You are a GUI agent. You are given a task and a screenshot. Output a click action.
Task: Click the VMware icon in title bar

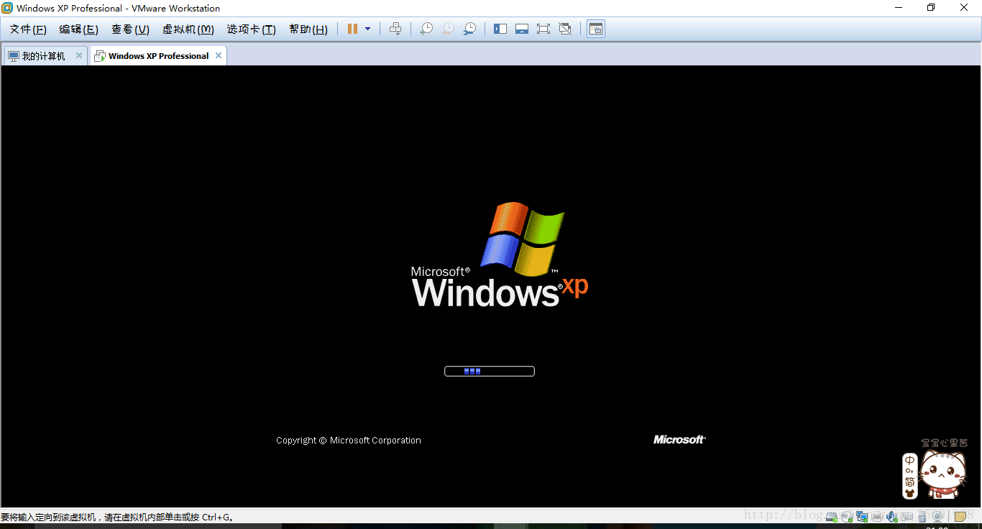(x=7, y=8)
